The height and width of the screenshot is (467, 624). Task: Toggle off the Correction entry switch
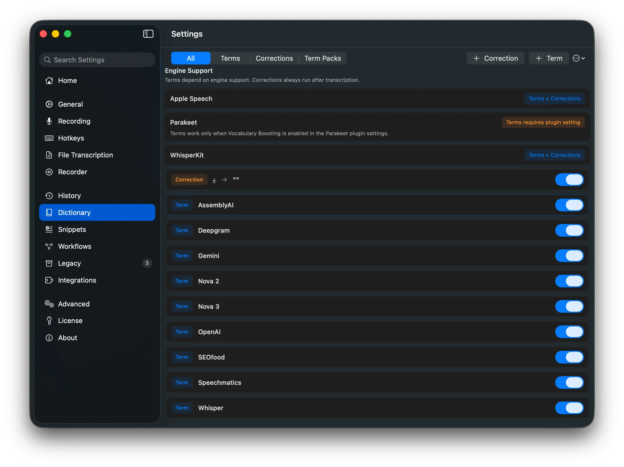click(569, 180)
